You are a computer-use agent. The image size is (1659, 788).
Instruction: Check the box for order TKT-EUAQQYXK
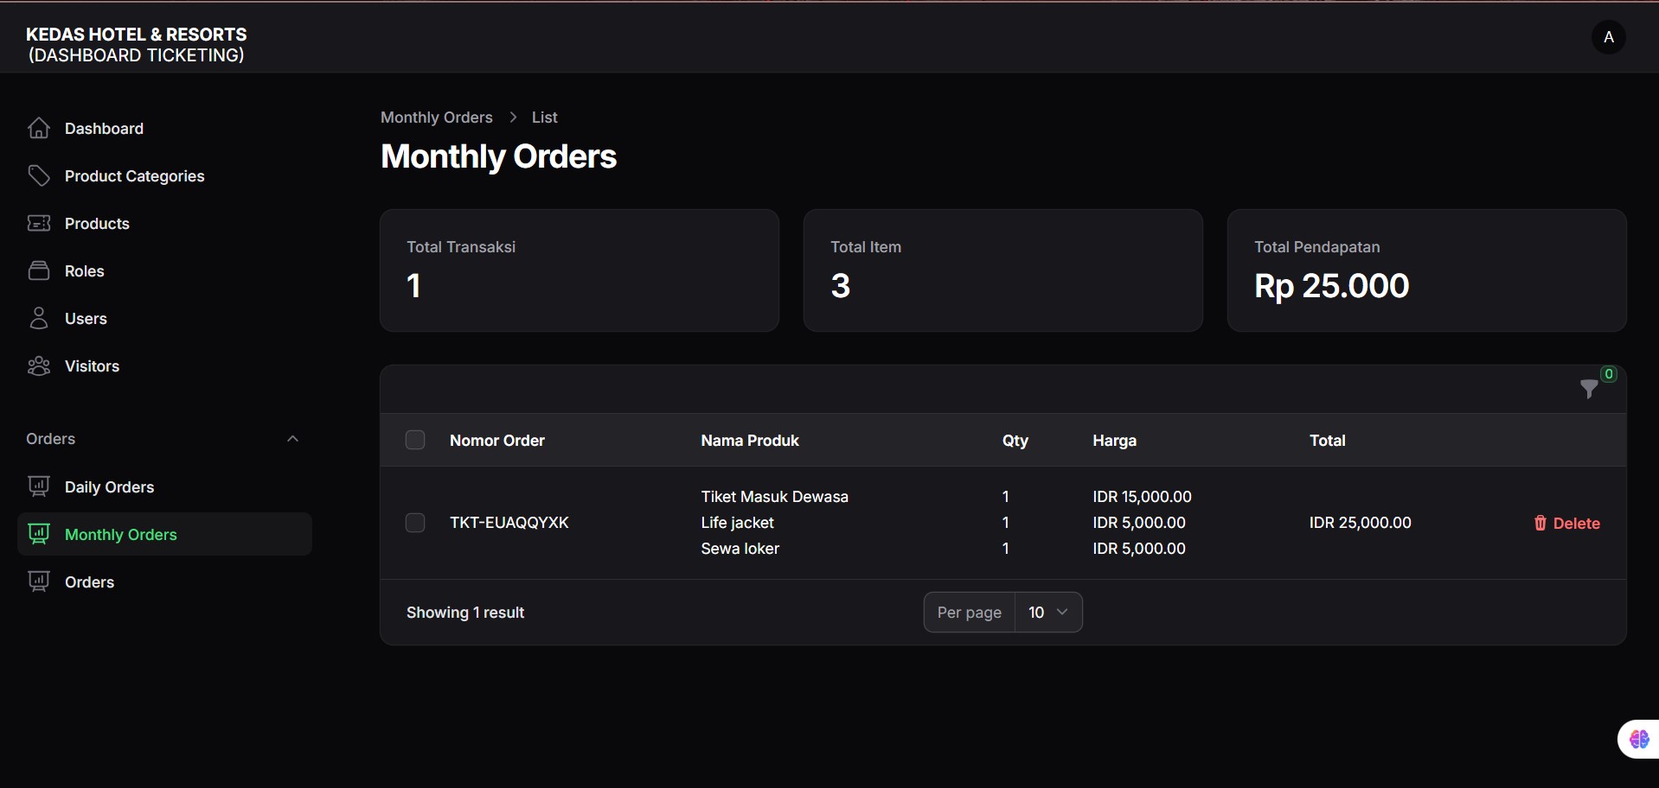pyautogui.click(x=414, y=522)
